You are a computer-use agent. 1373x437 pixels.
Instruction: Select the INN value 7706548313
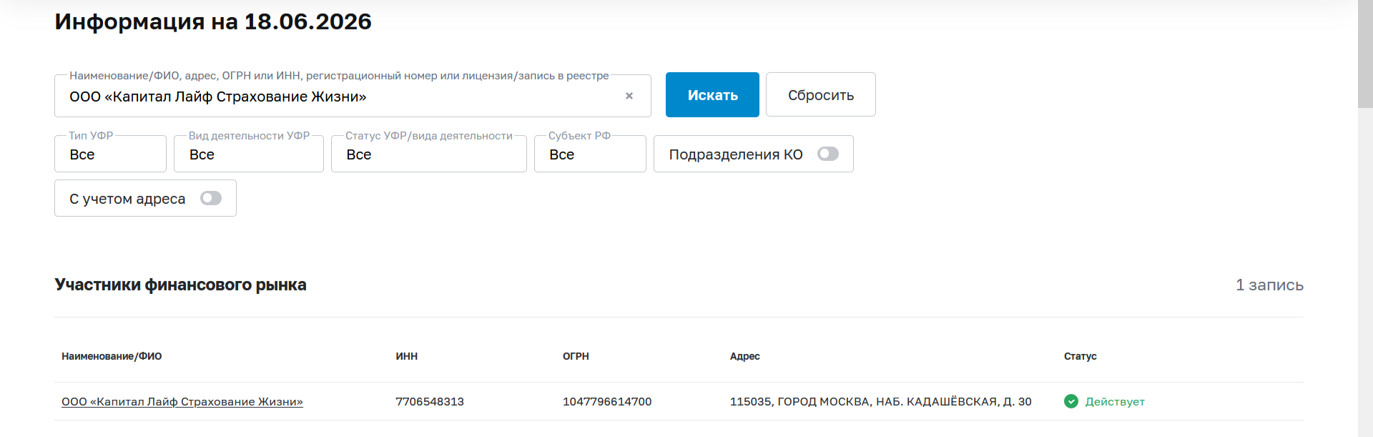430,402
